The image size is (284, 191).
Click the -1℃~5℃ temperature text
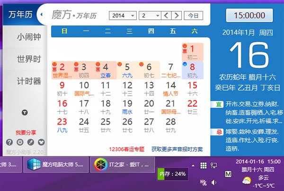coord(264,186)
